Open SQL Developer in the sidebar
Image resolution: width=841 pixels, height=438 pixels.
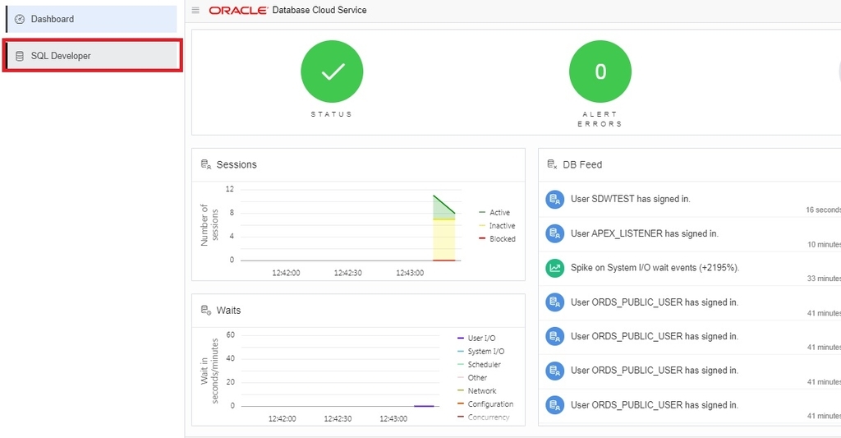click(x=92, y=56)
